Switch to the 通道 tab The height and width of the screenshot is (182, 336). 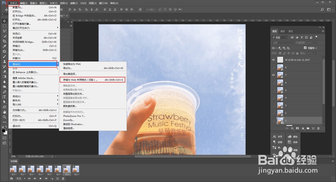[x=283, y=31]
